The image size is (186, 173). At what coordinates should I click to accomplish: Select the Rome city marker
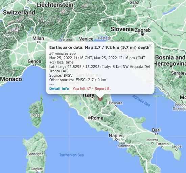(x=89, y=118)
